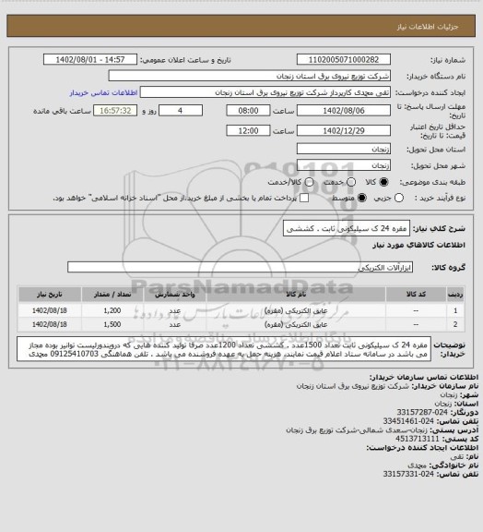Click the validity time field 12:00
483x532 pixels.
pos(248,130)
